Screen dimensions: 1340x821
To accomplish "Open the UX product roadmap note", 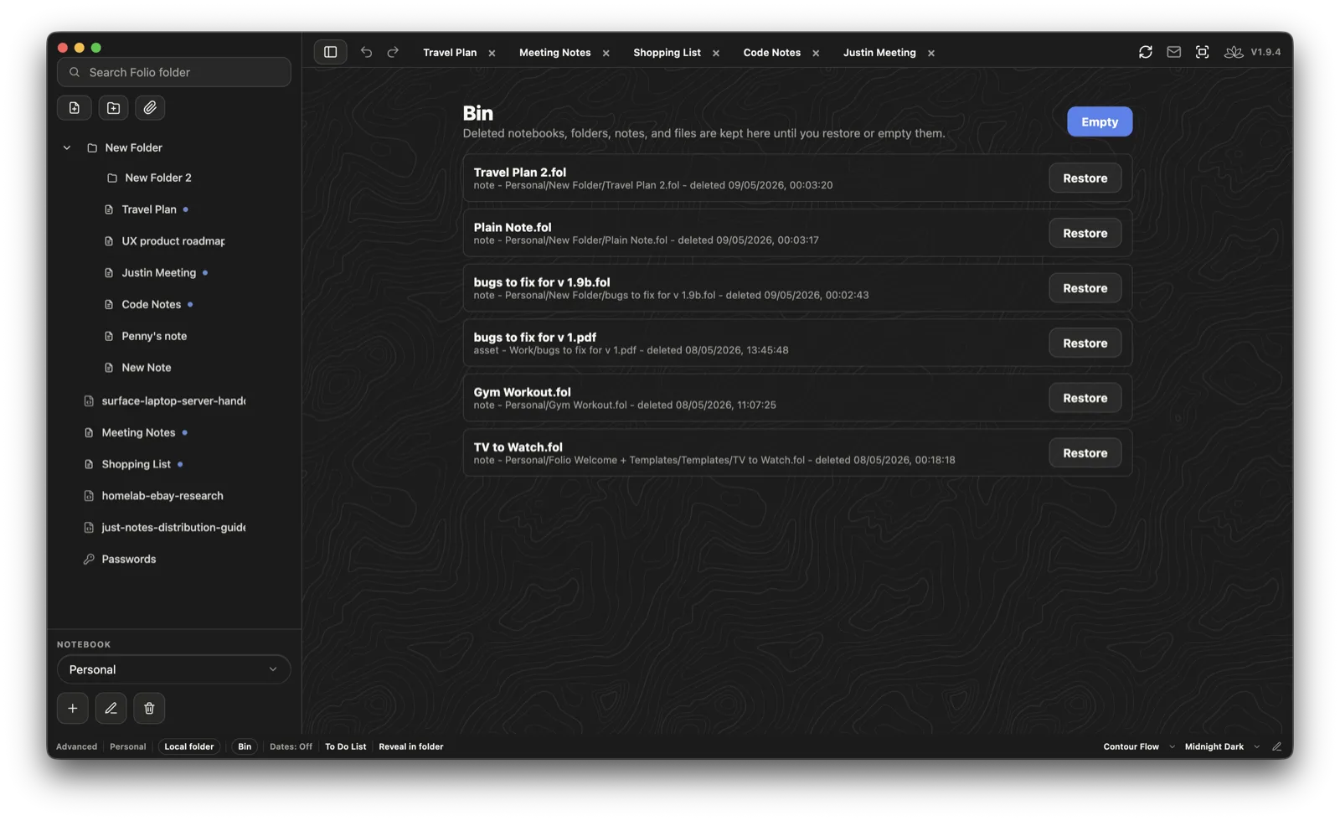I will coord(173,240).
